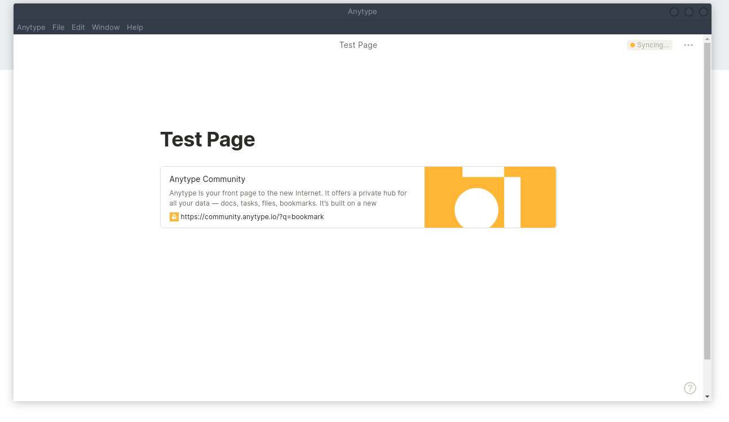Click the bookmark favicon beside the URL
The image size is (729, 422).
(174, 217)
